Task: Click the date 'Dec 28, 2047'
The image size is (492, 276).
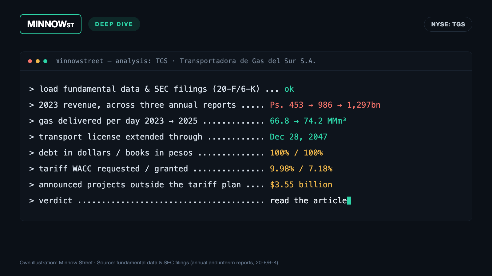Action: (x=299, y=137)
